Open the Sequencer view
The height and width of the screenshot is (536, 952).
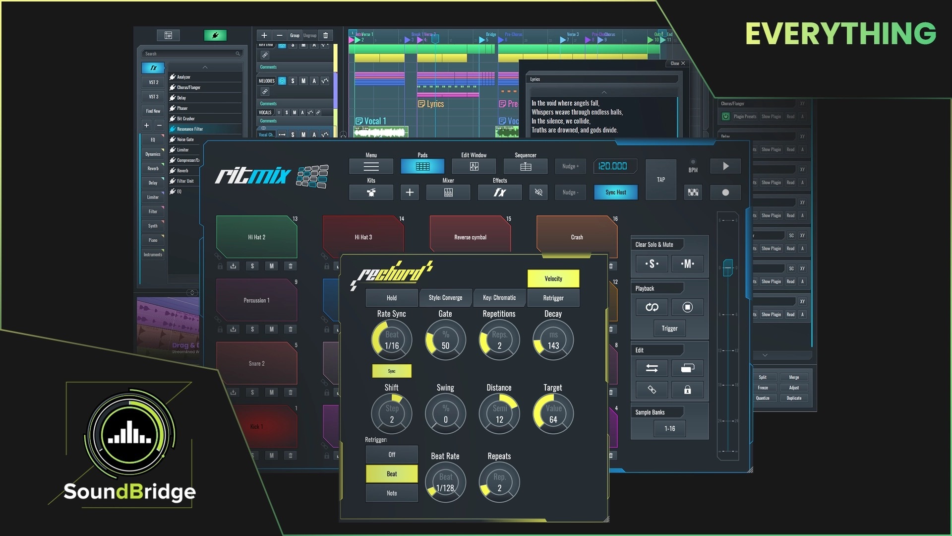point(525,166)
